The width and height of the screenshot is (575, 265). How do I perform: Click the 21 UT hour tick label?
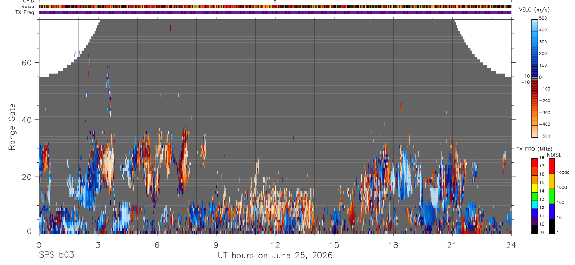coord(452,244)
